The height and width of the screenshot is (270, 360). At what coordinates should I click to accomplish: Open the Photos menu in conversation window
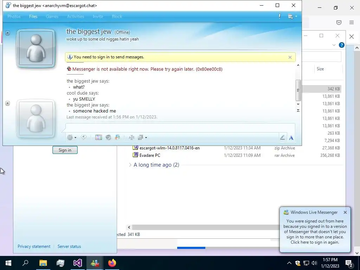click(14, 17)
